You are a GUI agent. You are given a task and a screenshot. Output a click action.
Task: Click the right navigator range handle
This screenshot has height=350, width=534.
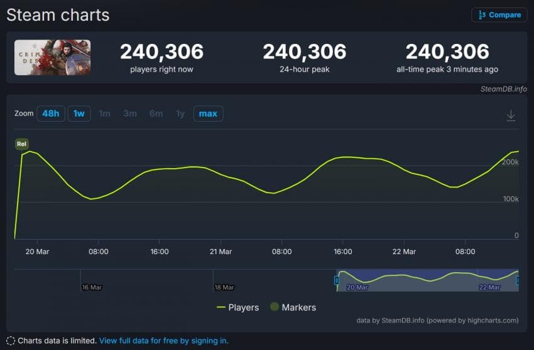(518, 280)
